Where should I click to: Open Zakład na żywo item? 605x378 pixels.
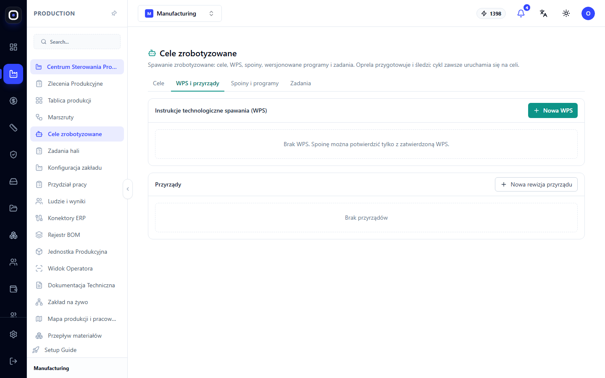[77, 302]
